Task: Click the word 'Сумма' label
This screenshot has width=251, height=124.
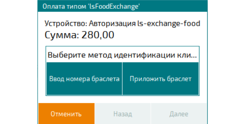Action: pos(61,35)
